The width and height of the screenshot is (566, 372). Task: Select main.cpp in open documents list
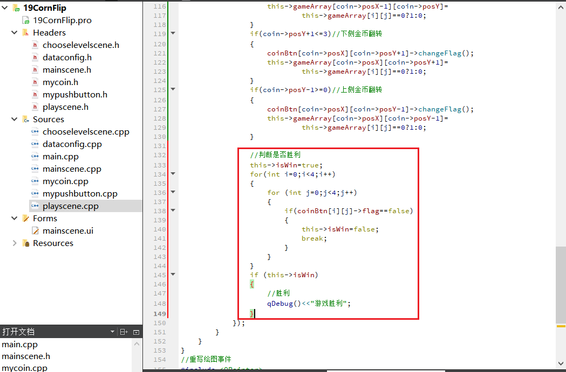19,344
